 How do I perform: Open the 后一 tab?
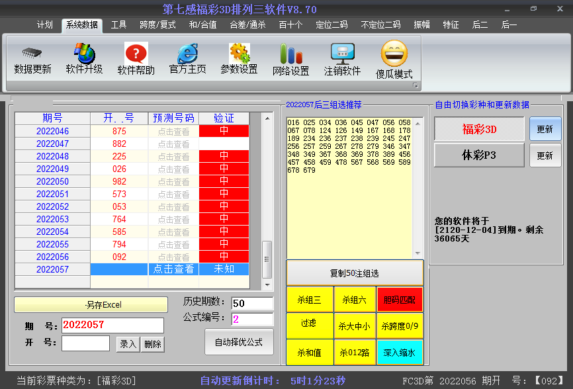pos(509,25)
